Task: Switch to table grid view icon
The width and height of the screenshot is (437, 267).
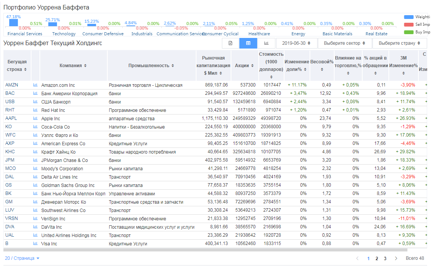Action: [248, 43]
